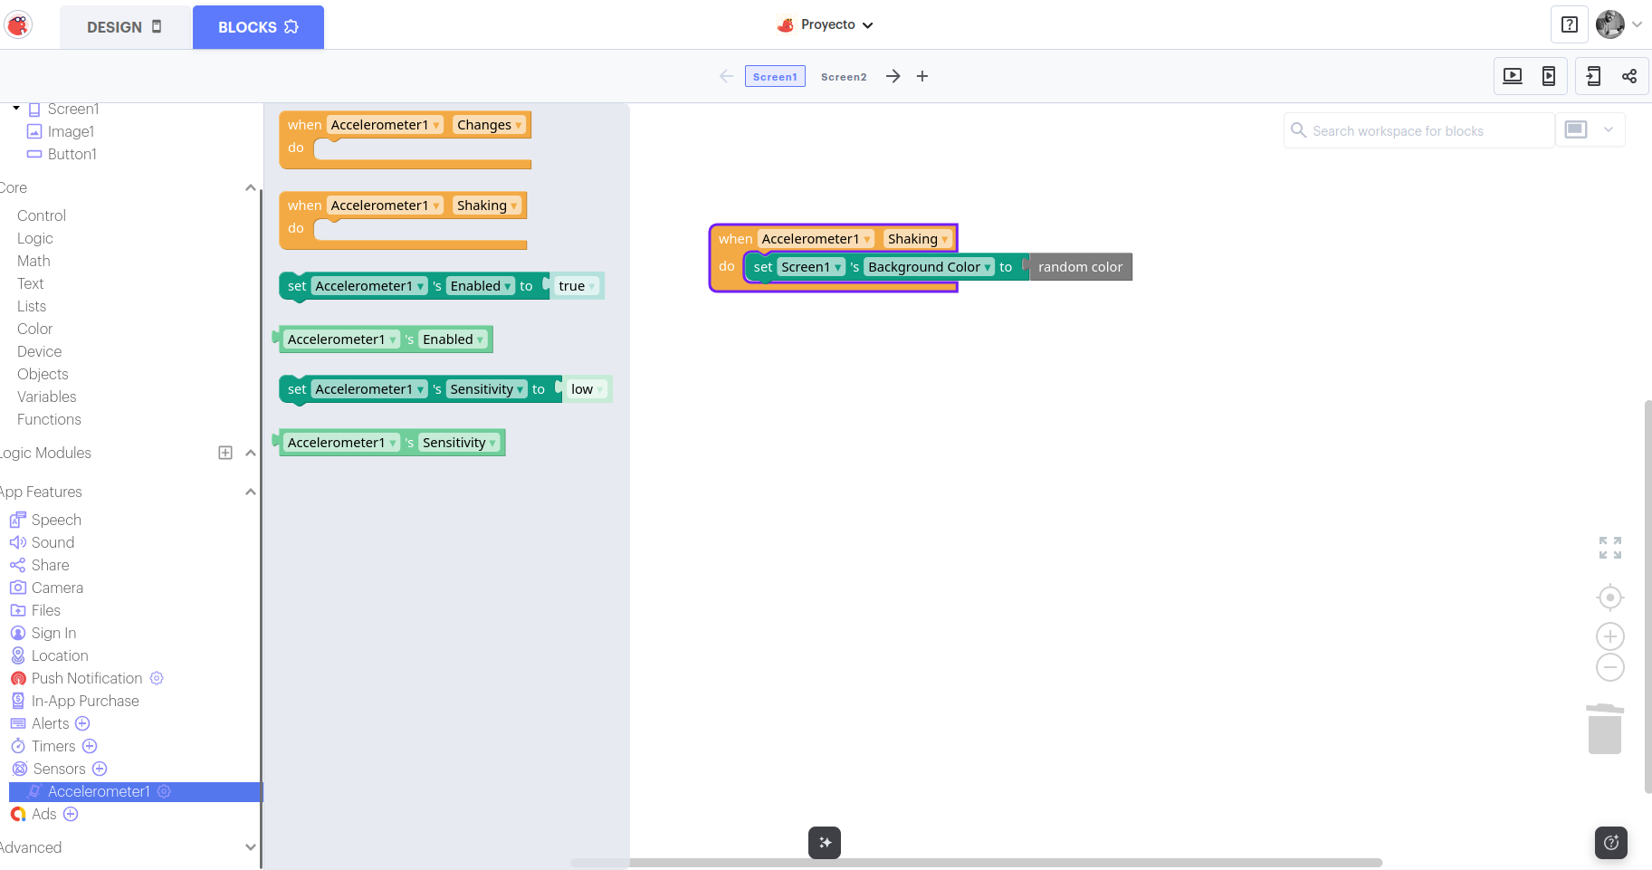This screenshot has width=1652, height=870.
Task: Select Camera in App Features
Action: point(57,588)
